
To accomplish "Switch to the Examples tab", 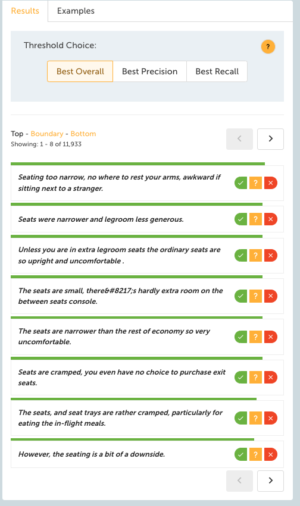I will (x=76, y=11).
